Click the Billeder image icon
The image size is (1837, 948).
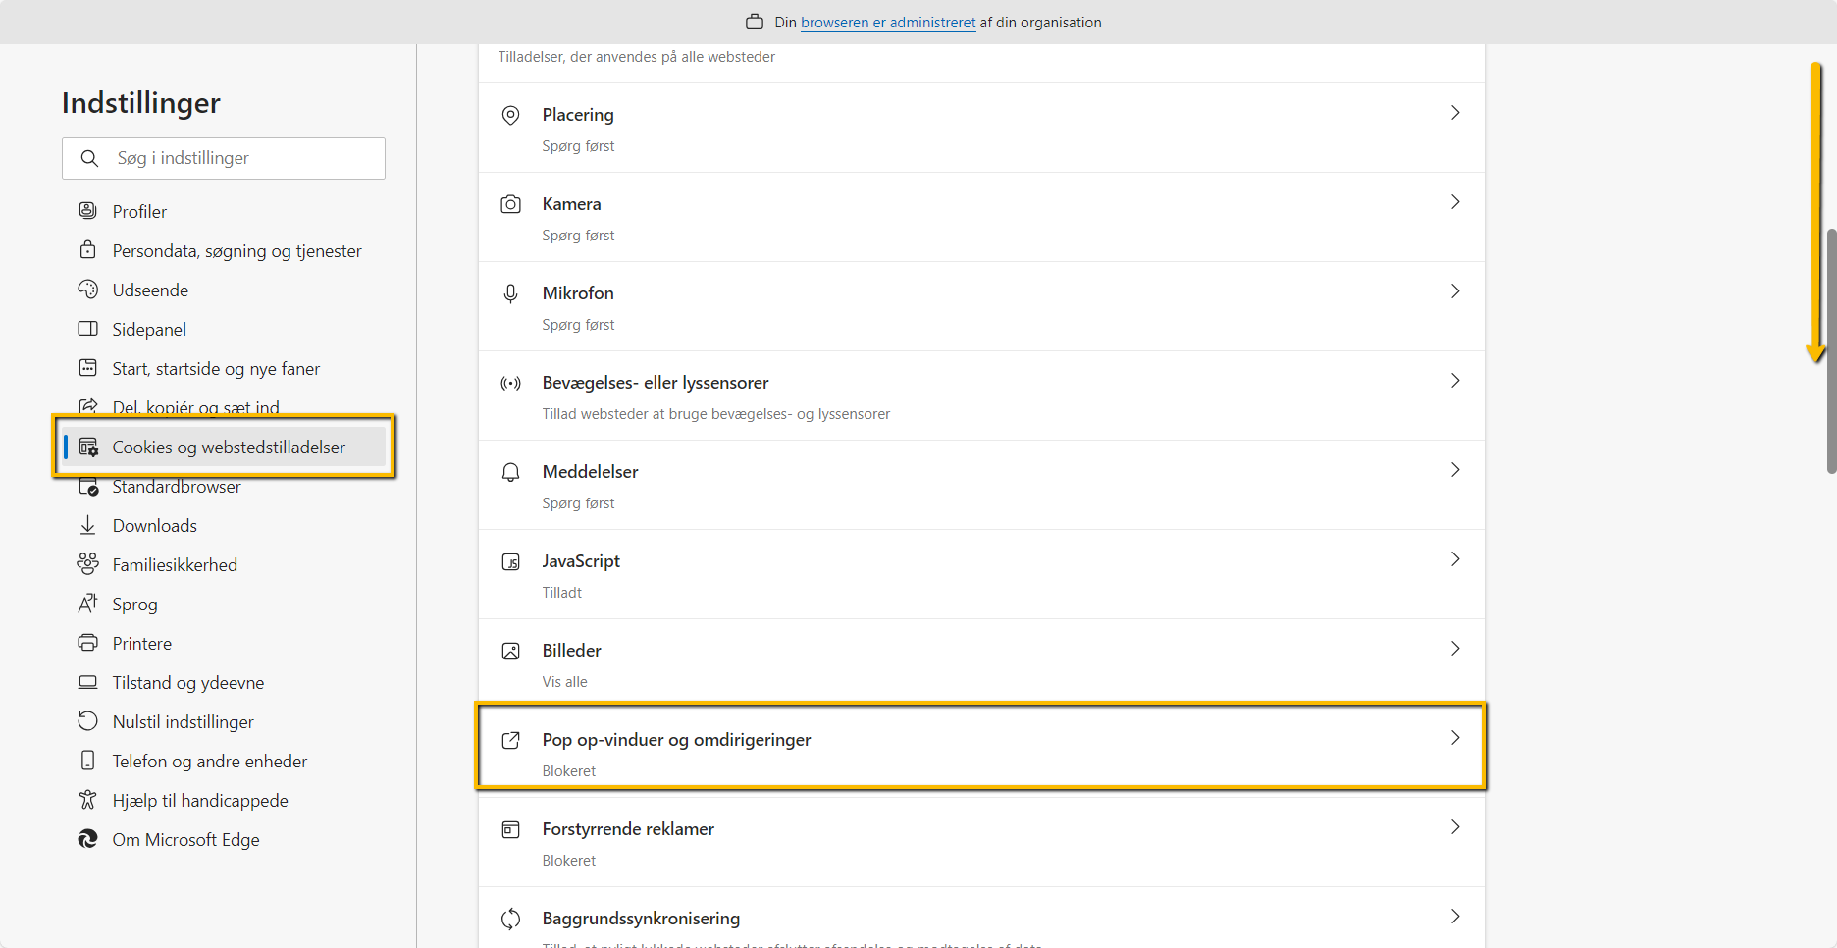tap(510, 651)
